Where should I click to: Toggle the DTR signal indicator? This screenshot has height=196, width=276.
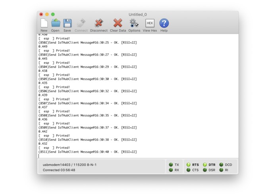coord(205,165)
